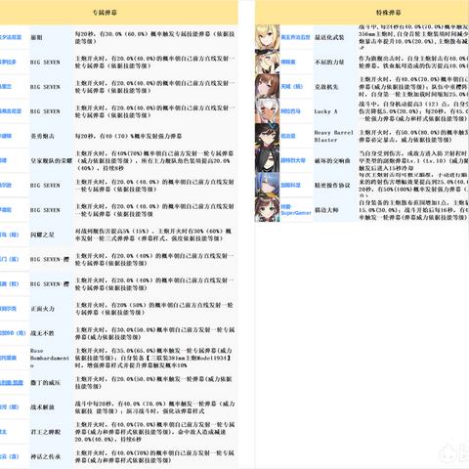Click the ship link beside 闪耀之星
Screen dimensions: 469x469
(x=9, y=234)
